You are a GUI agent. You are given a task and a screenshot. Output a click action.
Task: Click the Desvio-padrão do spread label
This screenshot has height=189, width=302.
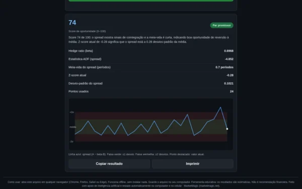coord(86,84)
